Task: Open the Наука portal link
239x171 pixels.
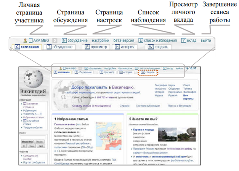Action: coord(172,85)
